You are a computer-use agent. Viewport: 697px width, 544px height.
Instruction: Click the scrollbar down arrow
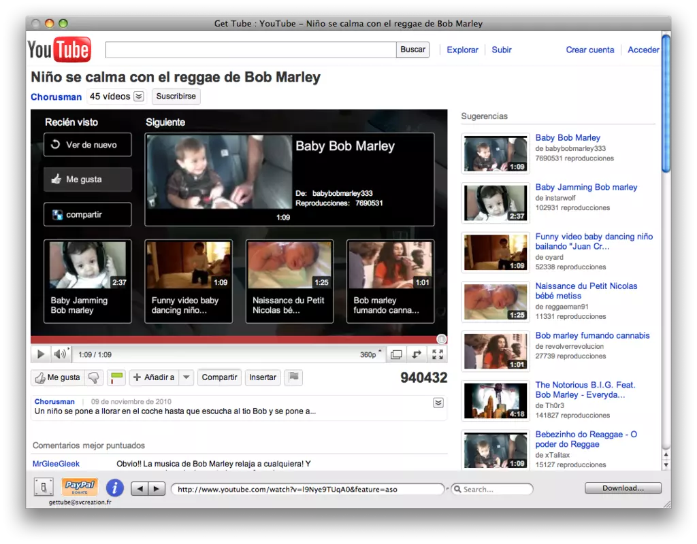(666, 465)
